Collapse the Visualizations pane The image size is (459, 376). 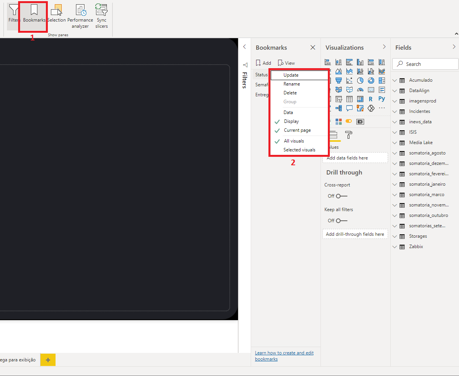click(384, 47)
